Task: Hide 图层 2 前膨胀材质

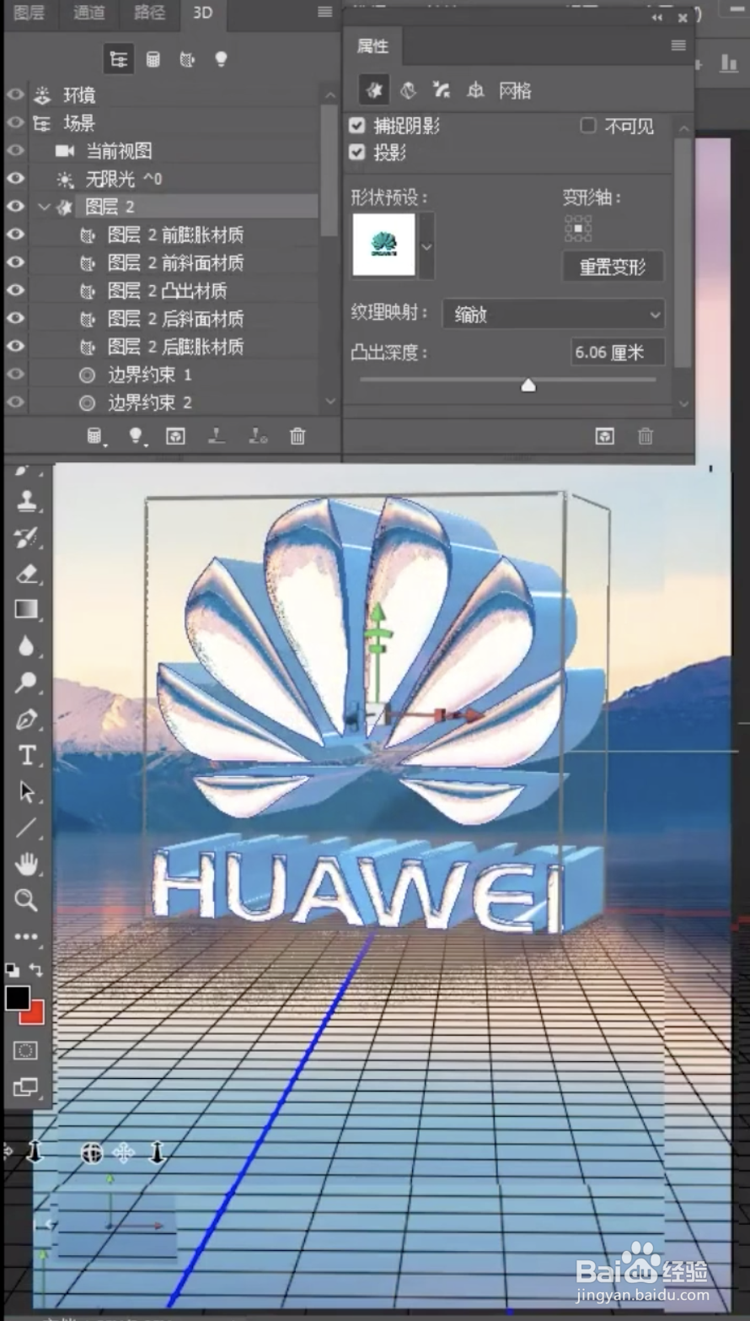Action: click(x=15, y=235)
